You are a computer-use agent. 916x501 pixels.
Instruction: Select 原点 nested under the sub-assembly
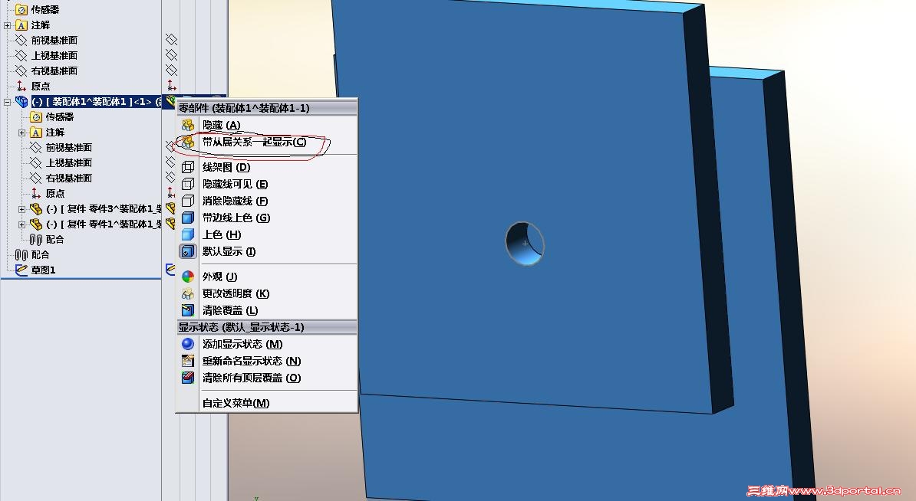[48, 193]
